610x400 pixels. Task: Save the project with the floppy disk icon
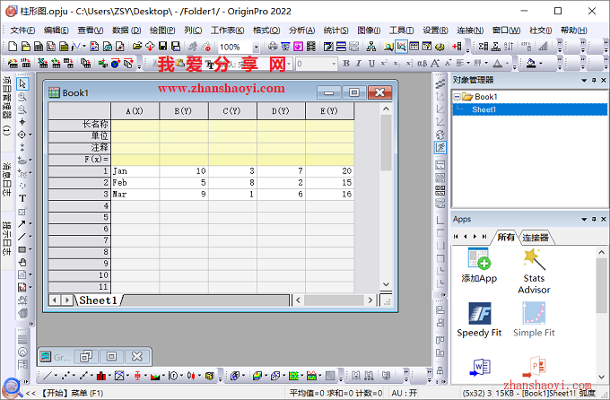click(162, 47)
